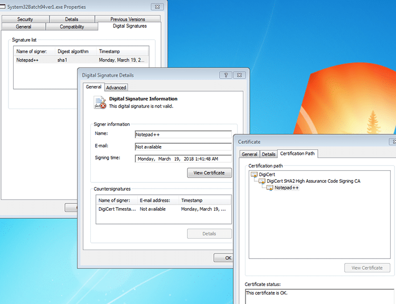This screenshot has height=304, width=396.
Task: Click the E-mail address column header
Action: [x=158, y=200]
